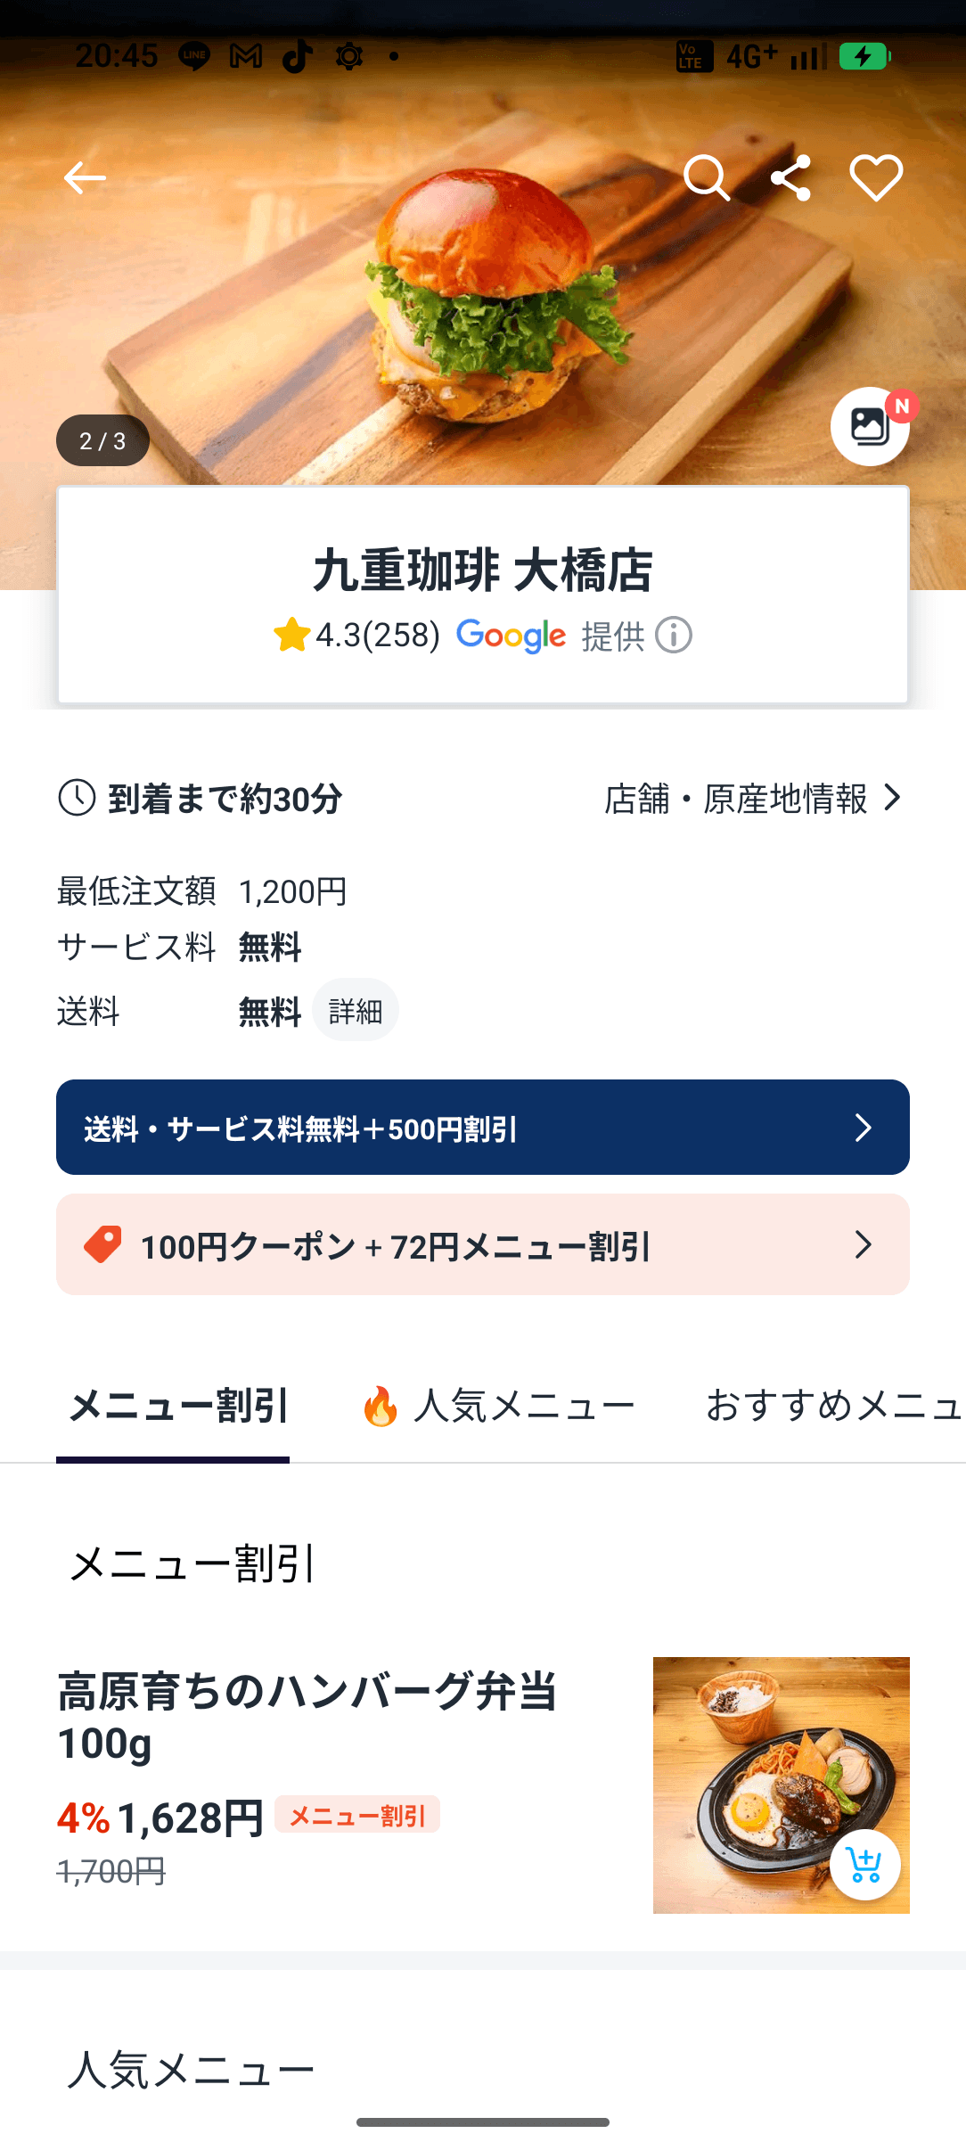The height and width of the screenshot is (2150, 966).
Task: Tap the share icon
Action: pos(790,177)
